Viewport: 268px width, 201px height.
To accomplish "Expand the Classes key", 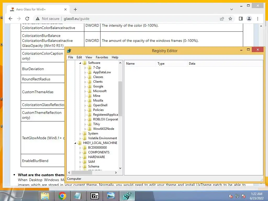I will 85,77.
